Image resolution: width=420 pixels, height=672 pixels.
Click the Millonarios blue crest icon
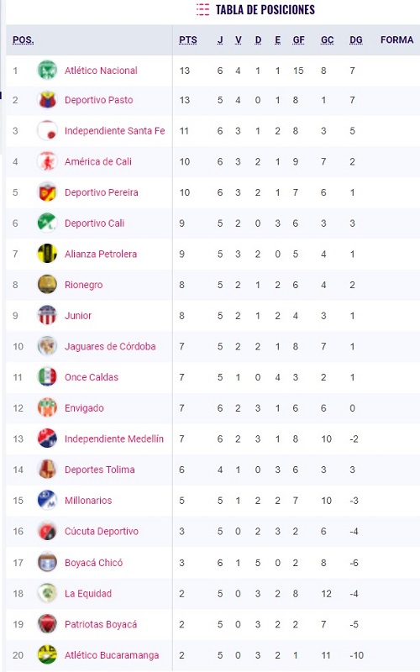click(x=47, y=500)
